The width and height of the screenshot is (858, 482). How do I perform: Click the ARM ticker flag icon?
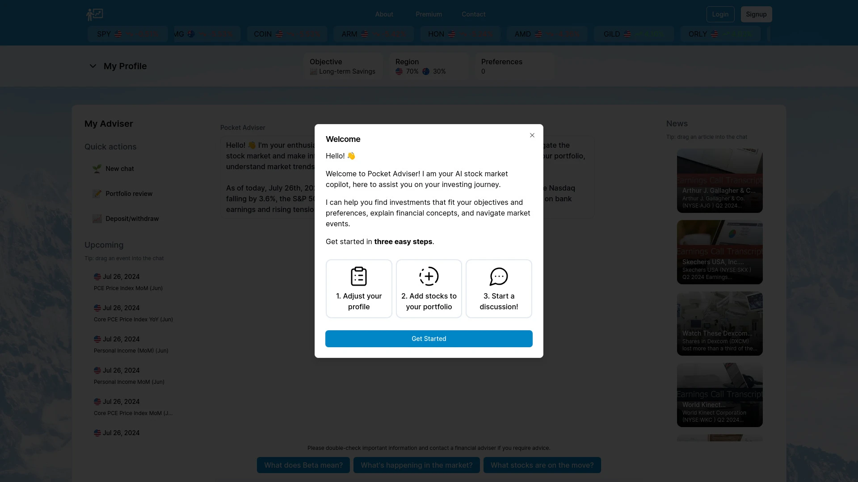pyautogui.click(x=364, y=33)
